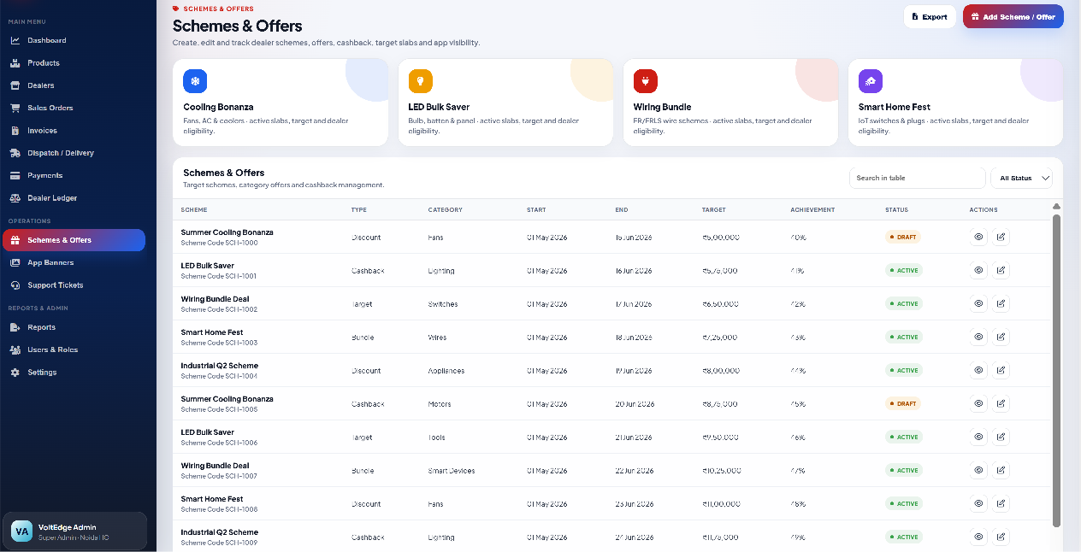
Task: Click DRAFT status badge for SCH-1000
Action: point(903,237)
